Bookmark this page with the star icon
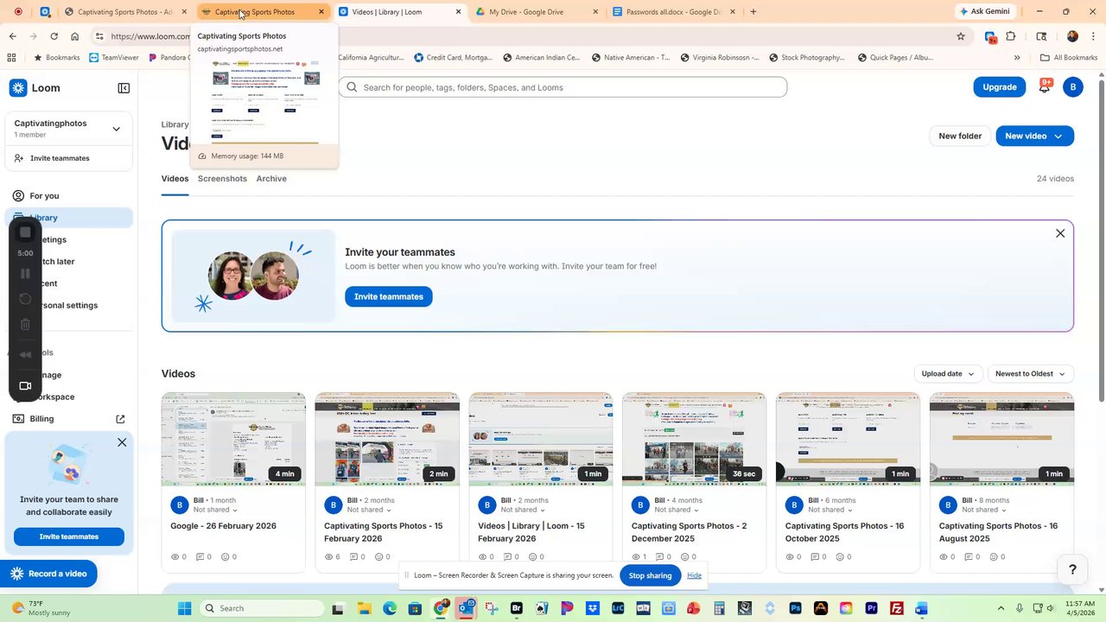This screenshot has width=1106, height=622. (961, 36)
